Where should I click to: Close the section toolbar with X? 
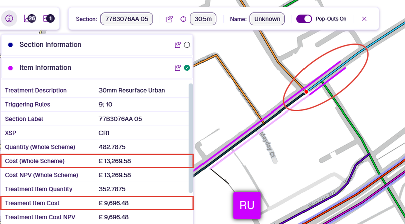[364, 19]
